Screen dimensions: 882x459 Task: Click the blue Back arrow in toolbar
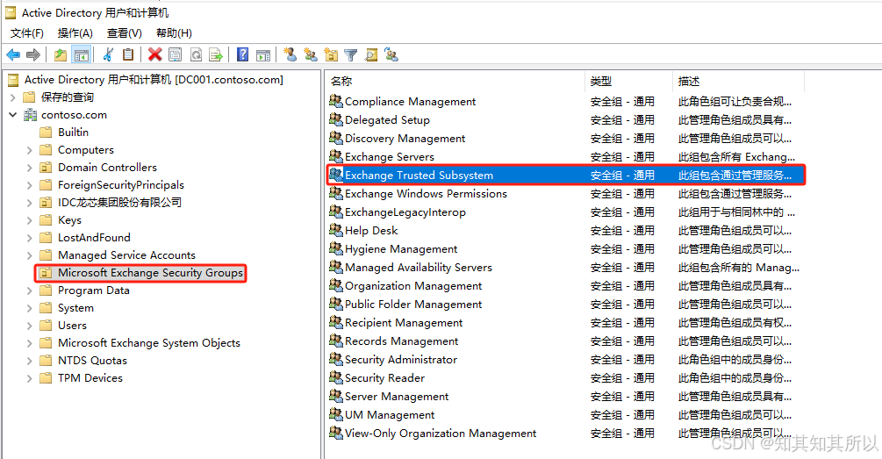click(13, 54)
